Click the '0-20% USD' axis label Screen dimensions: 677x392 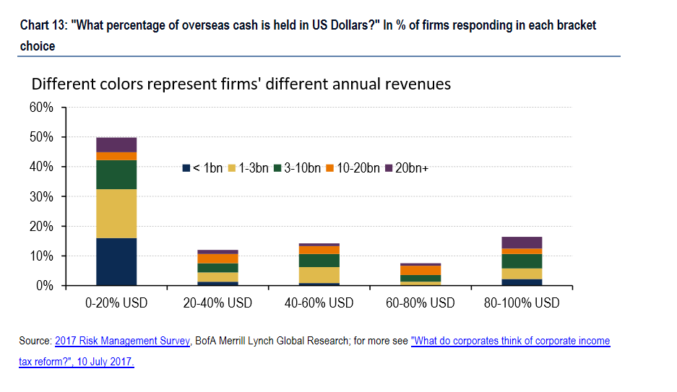[116, 303]
